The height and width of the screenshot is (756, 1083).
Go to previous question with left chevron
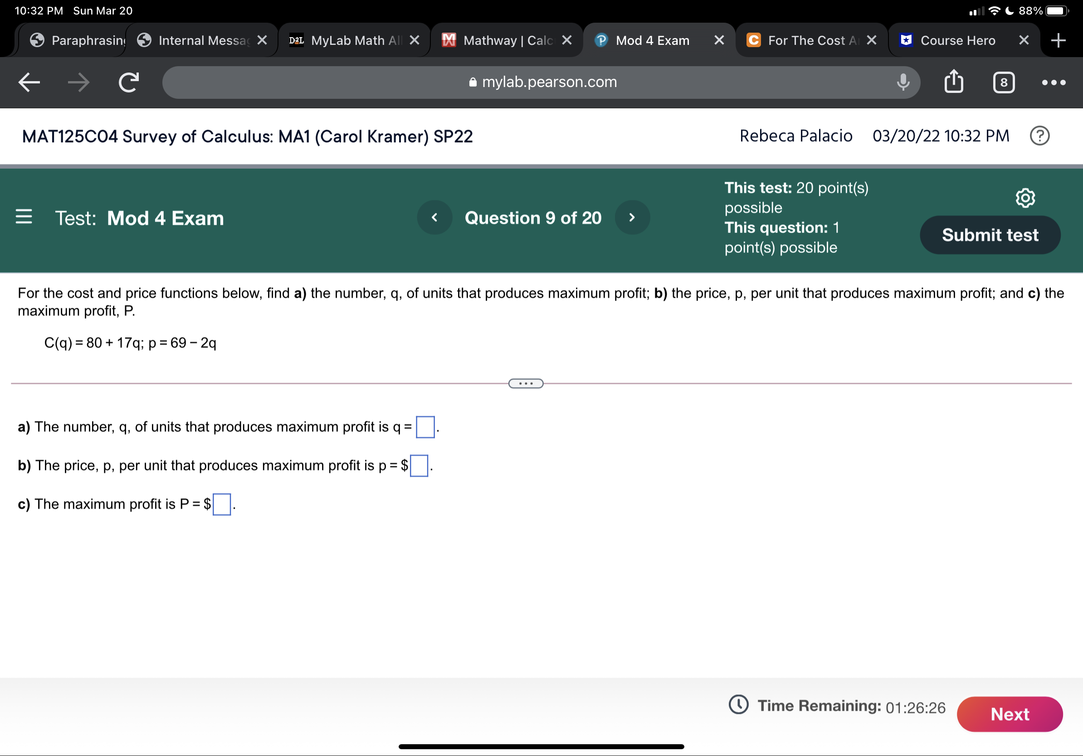(434, 217)
